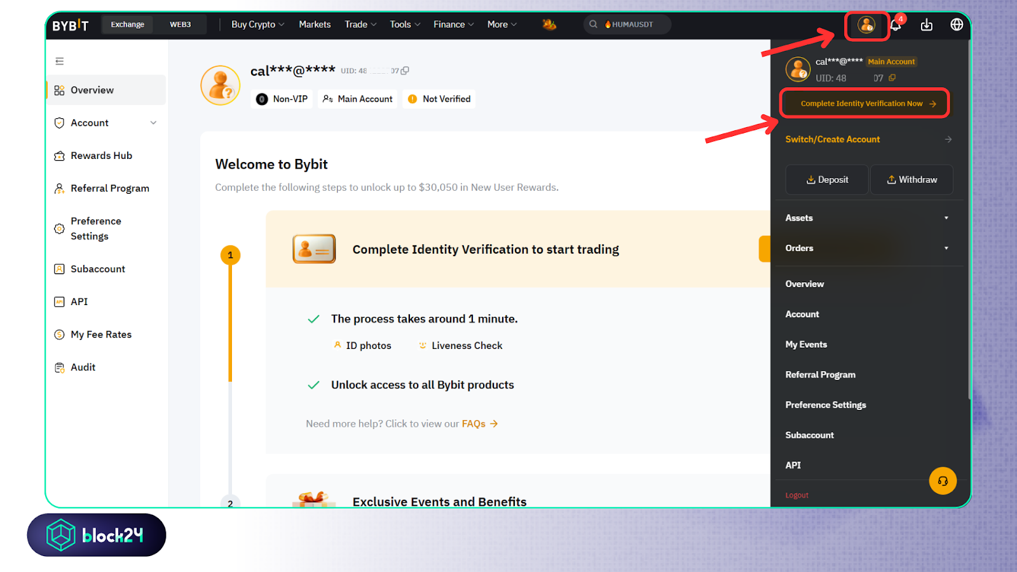Viewport: 1017px width, 572px height.
Task: Open Referral Program in dropdown panel
Action: pyautogui.click(x=821, y=374)
